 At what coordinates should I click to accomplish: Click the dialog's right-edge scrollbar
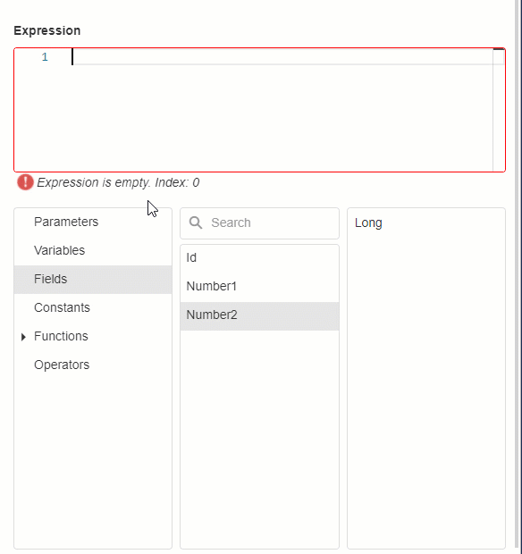pyautogui.click(x=518, y=277)
